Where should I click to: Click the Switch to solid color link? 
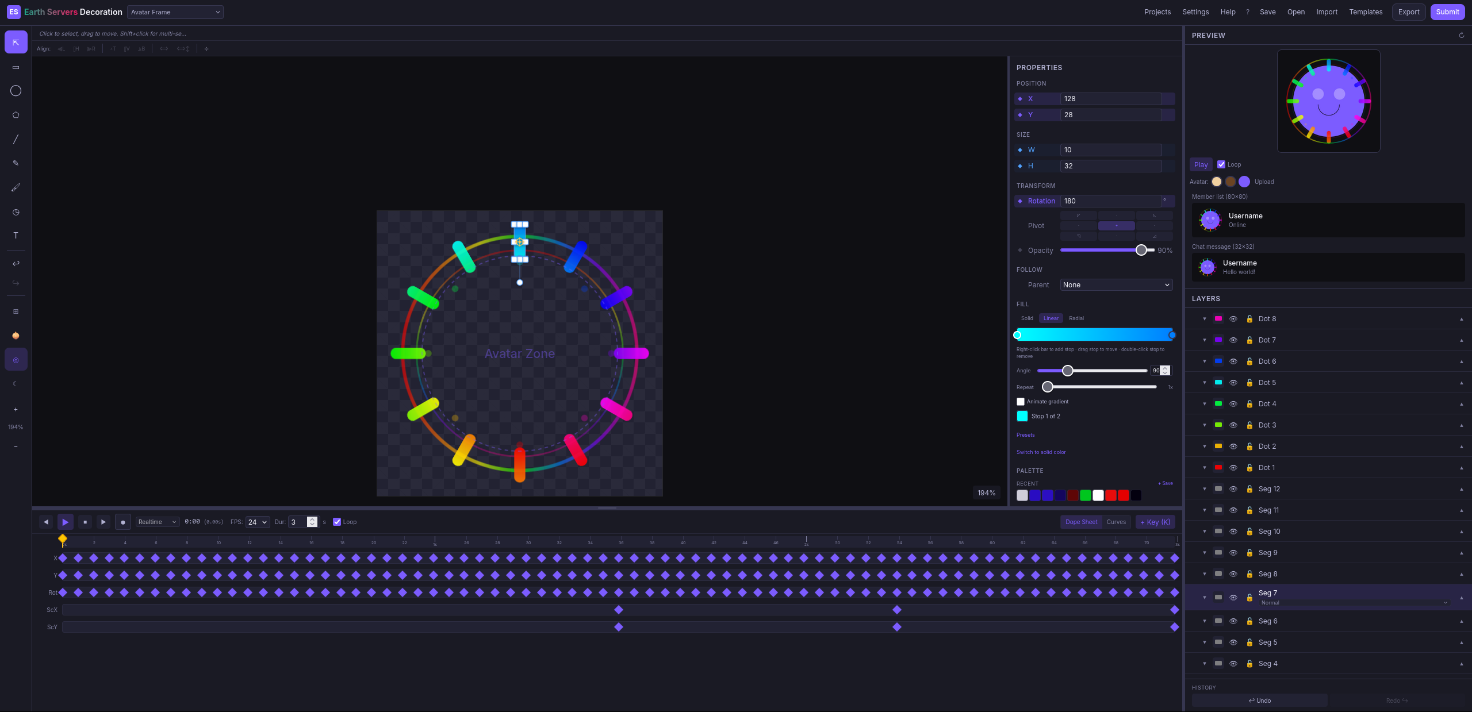[x=1041, y=452]
